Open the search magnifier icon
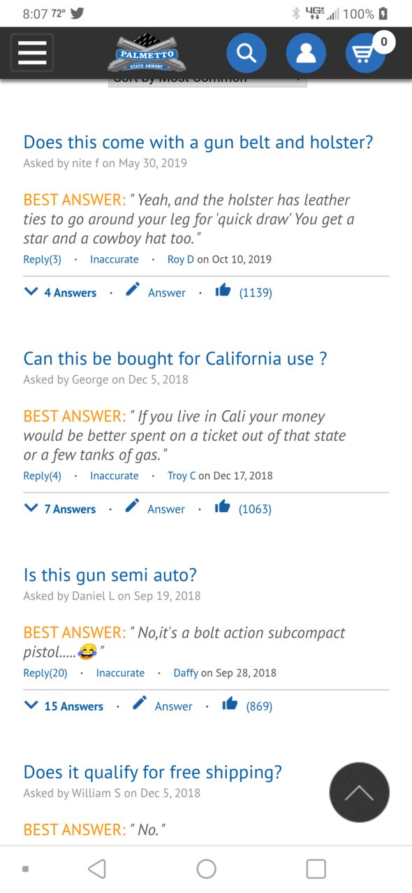This screenshot has height=893, width=412. click(x=246, y=52)
